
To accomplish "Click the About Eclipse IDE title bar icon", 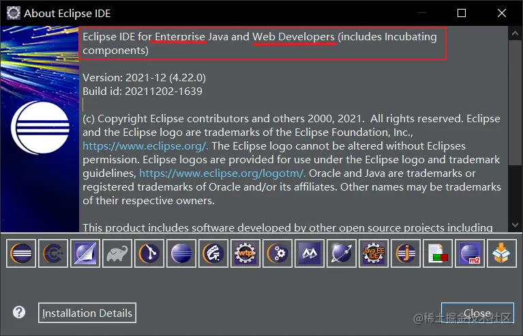I will 14,13.
